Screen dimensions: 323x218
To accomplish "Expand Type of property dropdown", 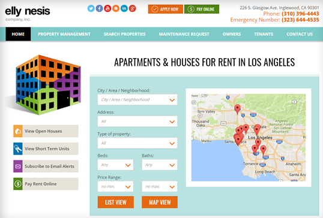I will click(x=137, y=143).
